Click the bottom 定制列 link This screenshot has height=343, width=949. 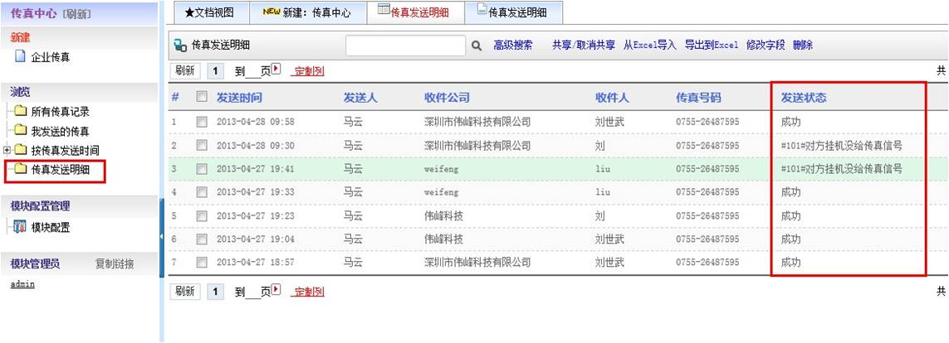[x=308, y=292]
